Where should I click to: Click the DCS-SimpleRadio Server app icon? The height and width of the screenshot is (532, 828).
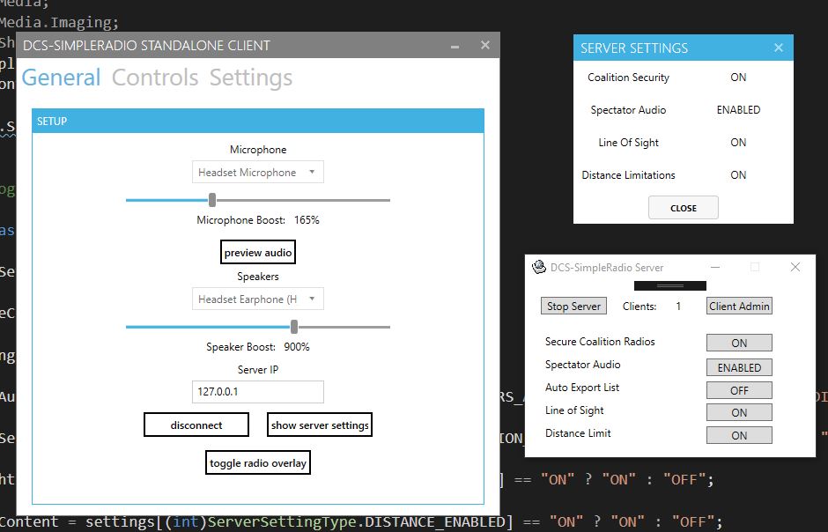tap(538, 267)
